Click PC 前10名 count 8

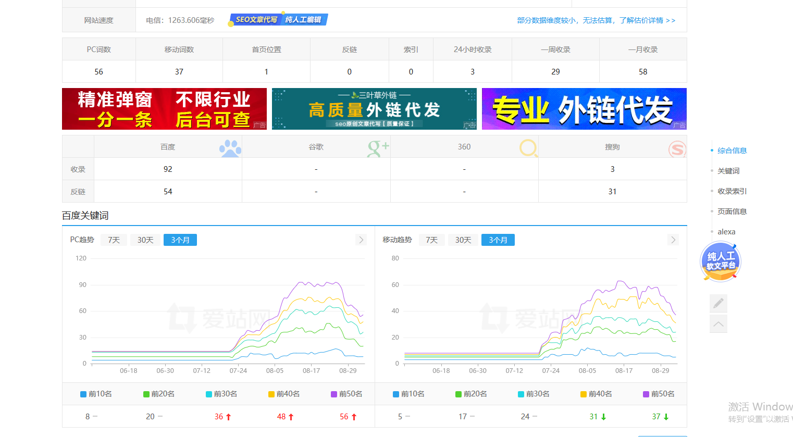88,417
